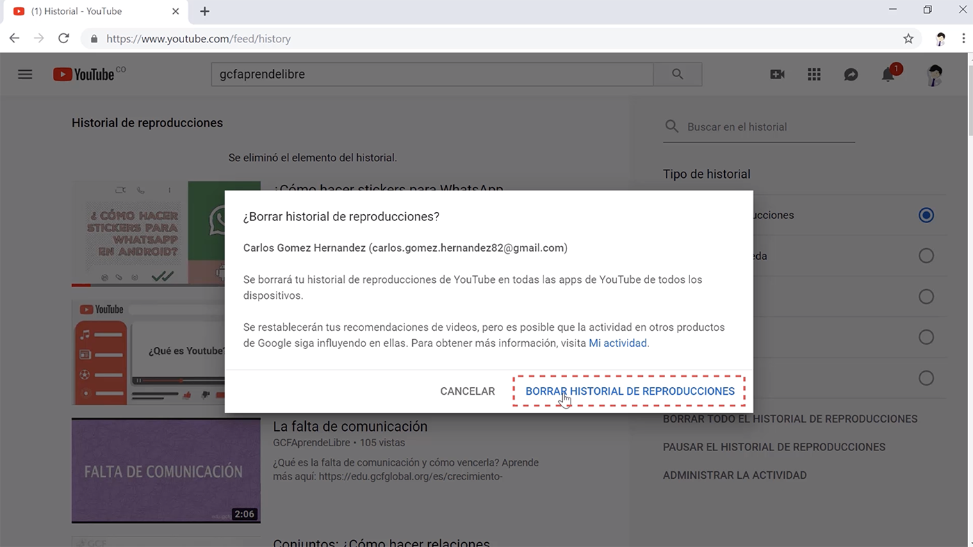Bookmark this page with star icon
The image size is (973, 547).
pos(908,39)
